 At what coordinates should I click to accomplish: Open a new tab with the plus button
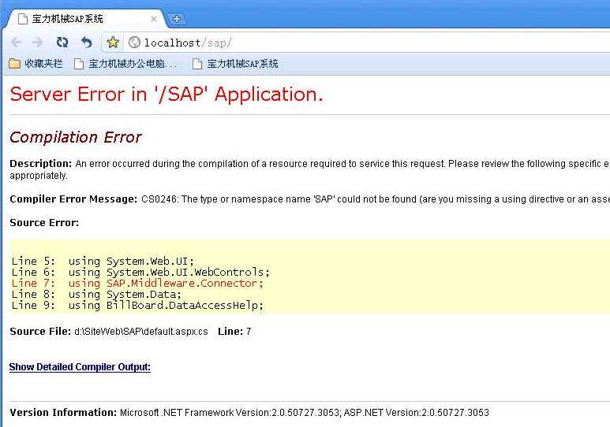click(x=176, y=19)
